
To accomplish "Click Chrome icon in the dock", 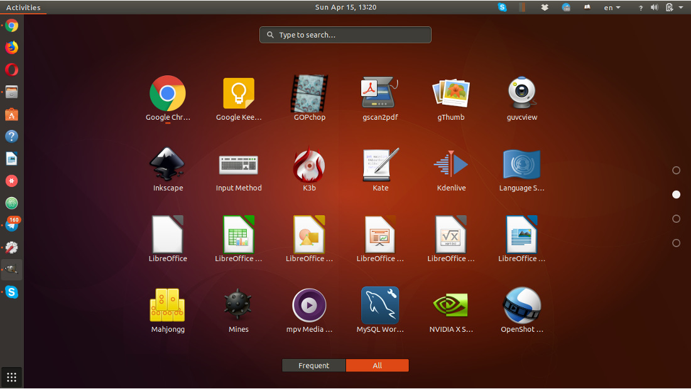I will pos(11,25).
